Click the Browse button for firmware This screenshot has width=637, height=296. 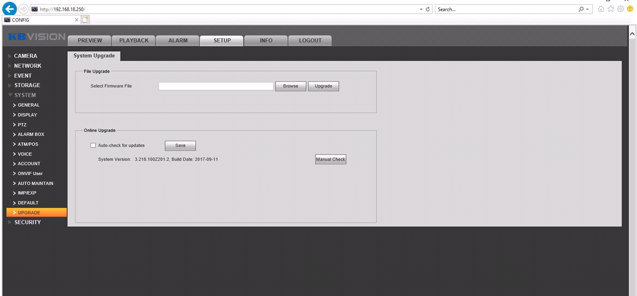(x=290, y=86)
